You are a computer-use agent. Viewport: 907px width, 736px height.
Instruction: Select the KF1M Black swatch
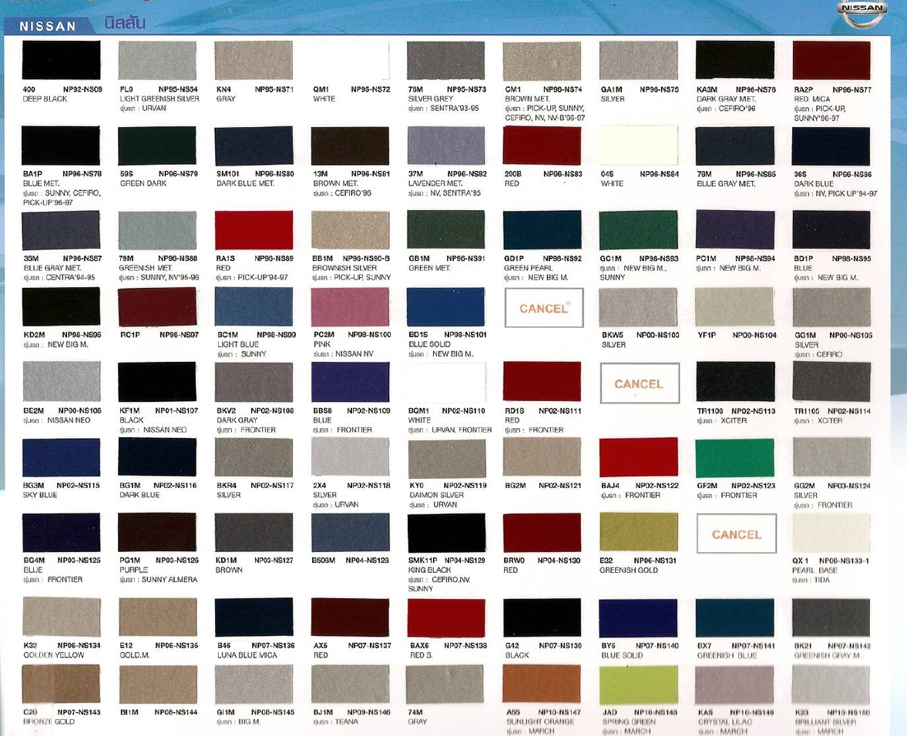157,381
